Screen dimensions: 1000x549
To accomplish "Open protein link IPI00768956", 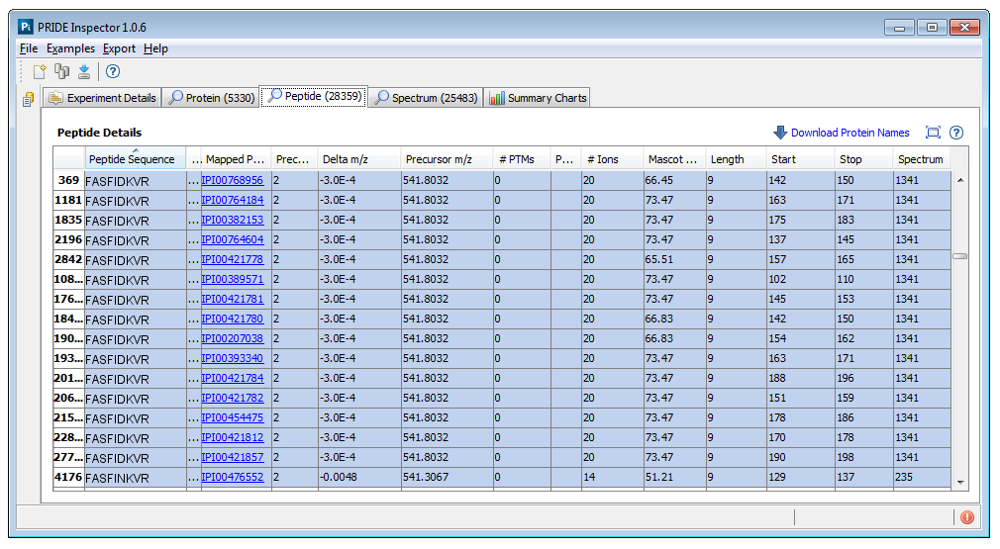I will (232, 180).
